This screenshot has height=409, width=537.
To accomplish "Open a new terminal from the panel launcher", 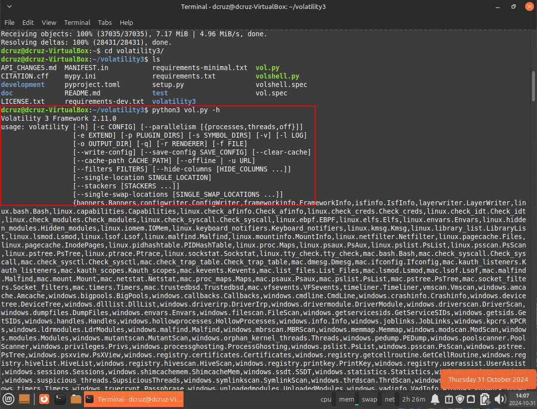I will (60, 399).
